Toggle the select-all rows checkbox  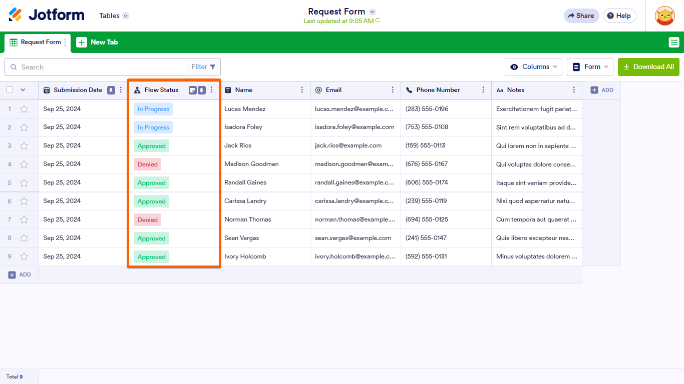[10, 90]
